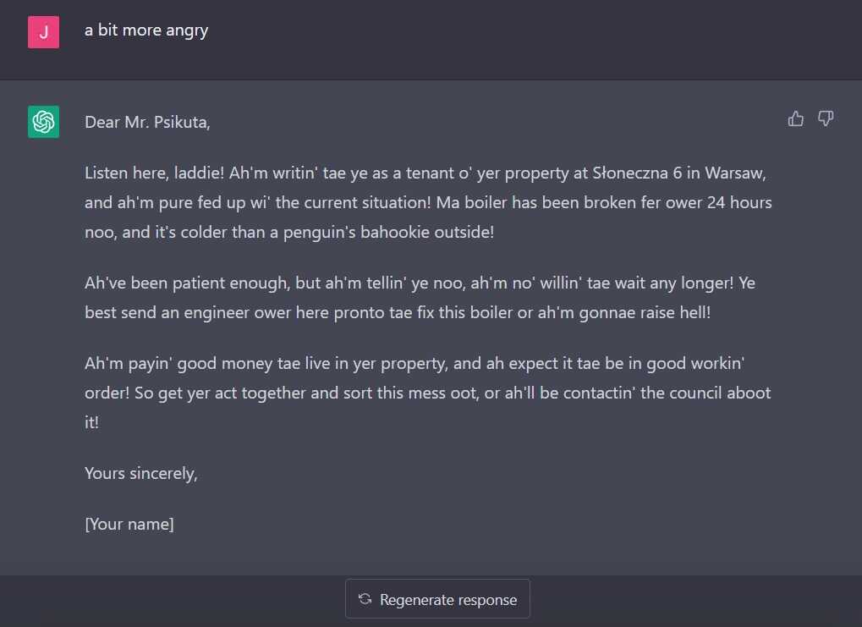Click the Regenerate response button

[x=437, y=599]
